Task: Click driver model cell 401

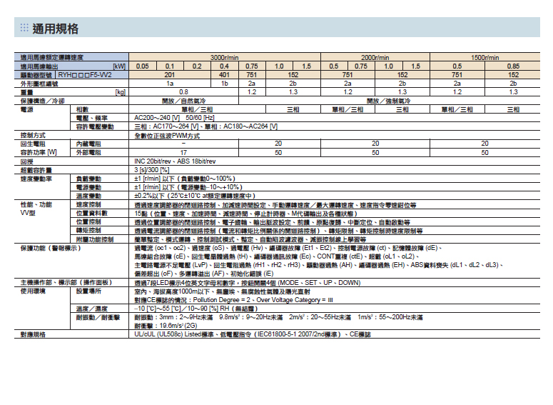Action: (224, 74)
